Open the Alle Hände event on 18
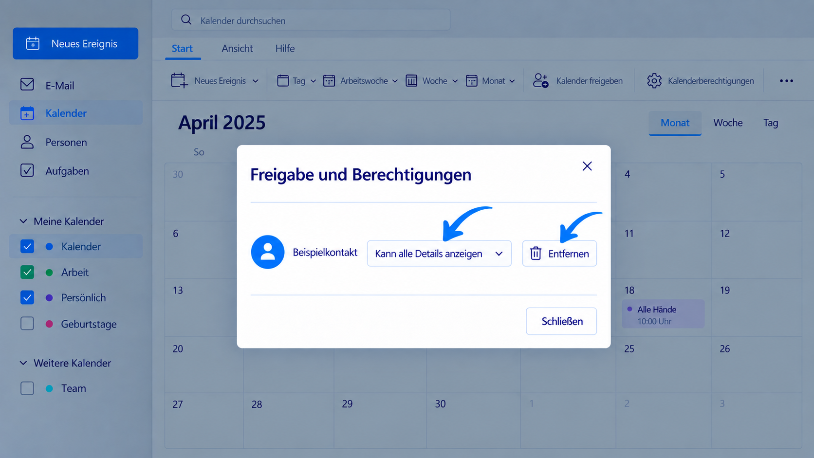This screenshot has height=458, width=814. click(663, 314)
